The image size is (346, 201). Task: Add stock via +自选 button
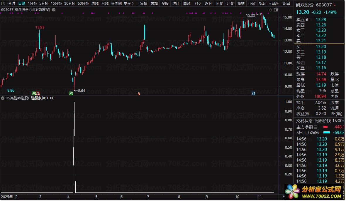click(274, 3)
